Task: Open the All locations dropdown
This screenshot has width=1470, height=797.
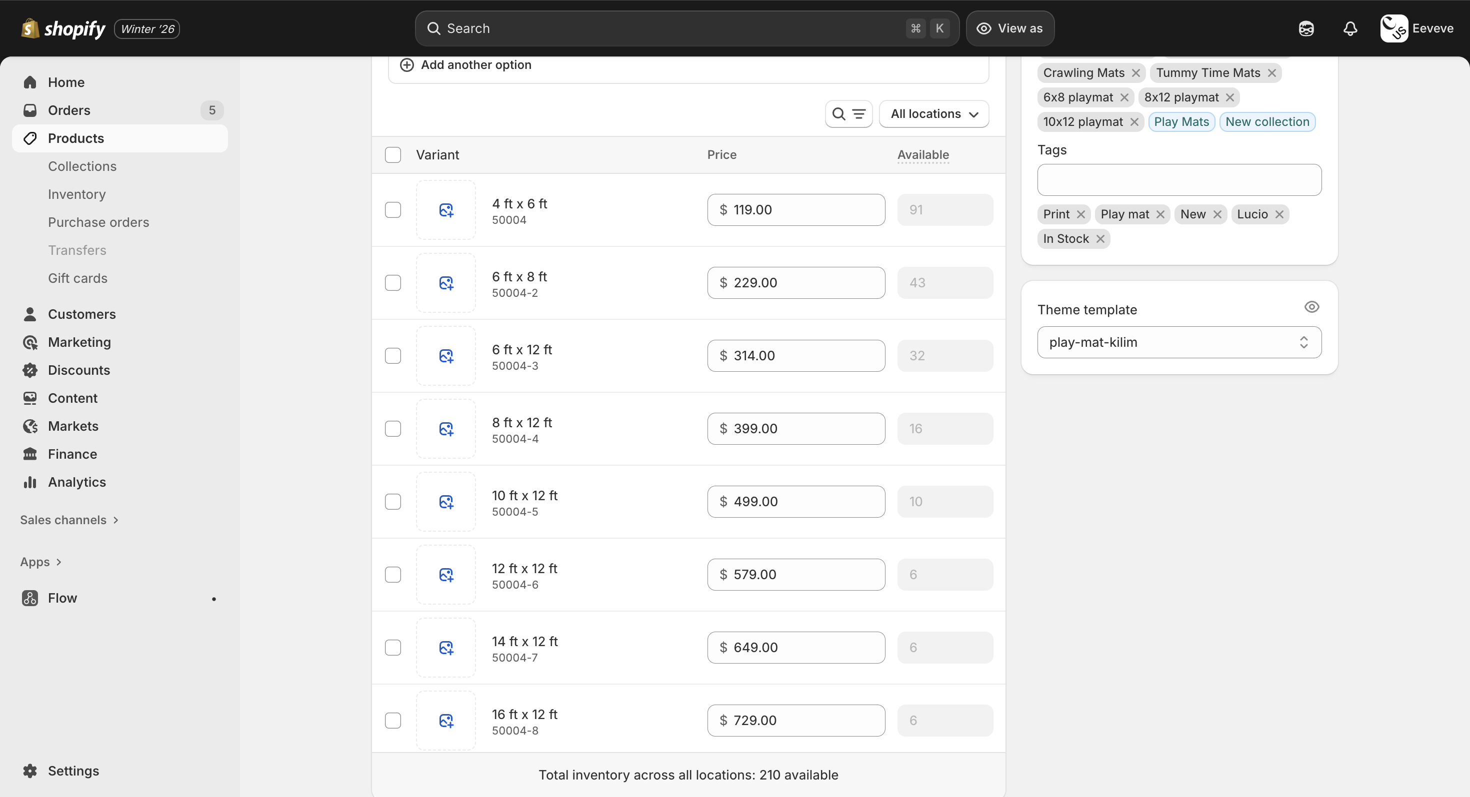Action: coord(934,113)
